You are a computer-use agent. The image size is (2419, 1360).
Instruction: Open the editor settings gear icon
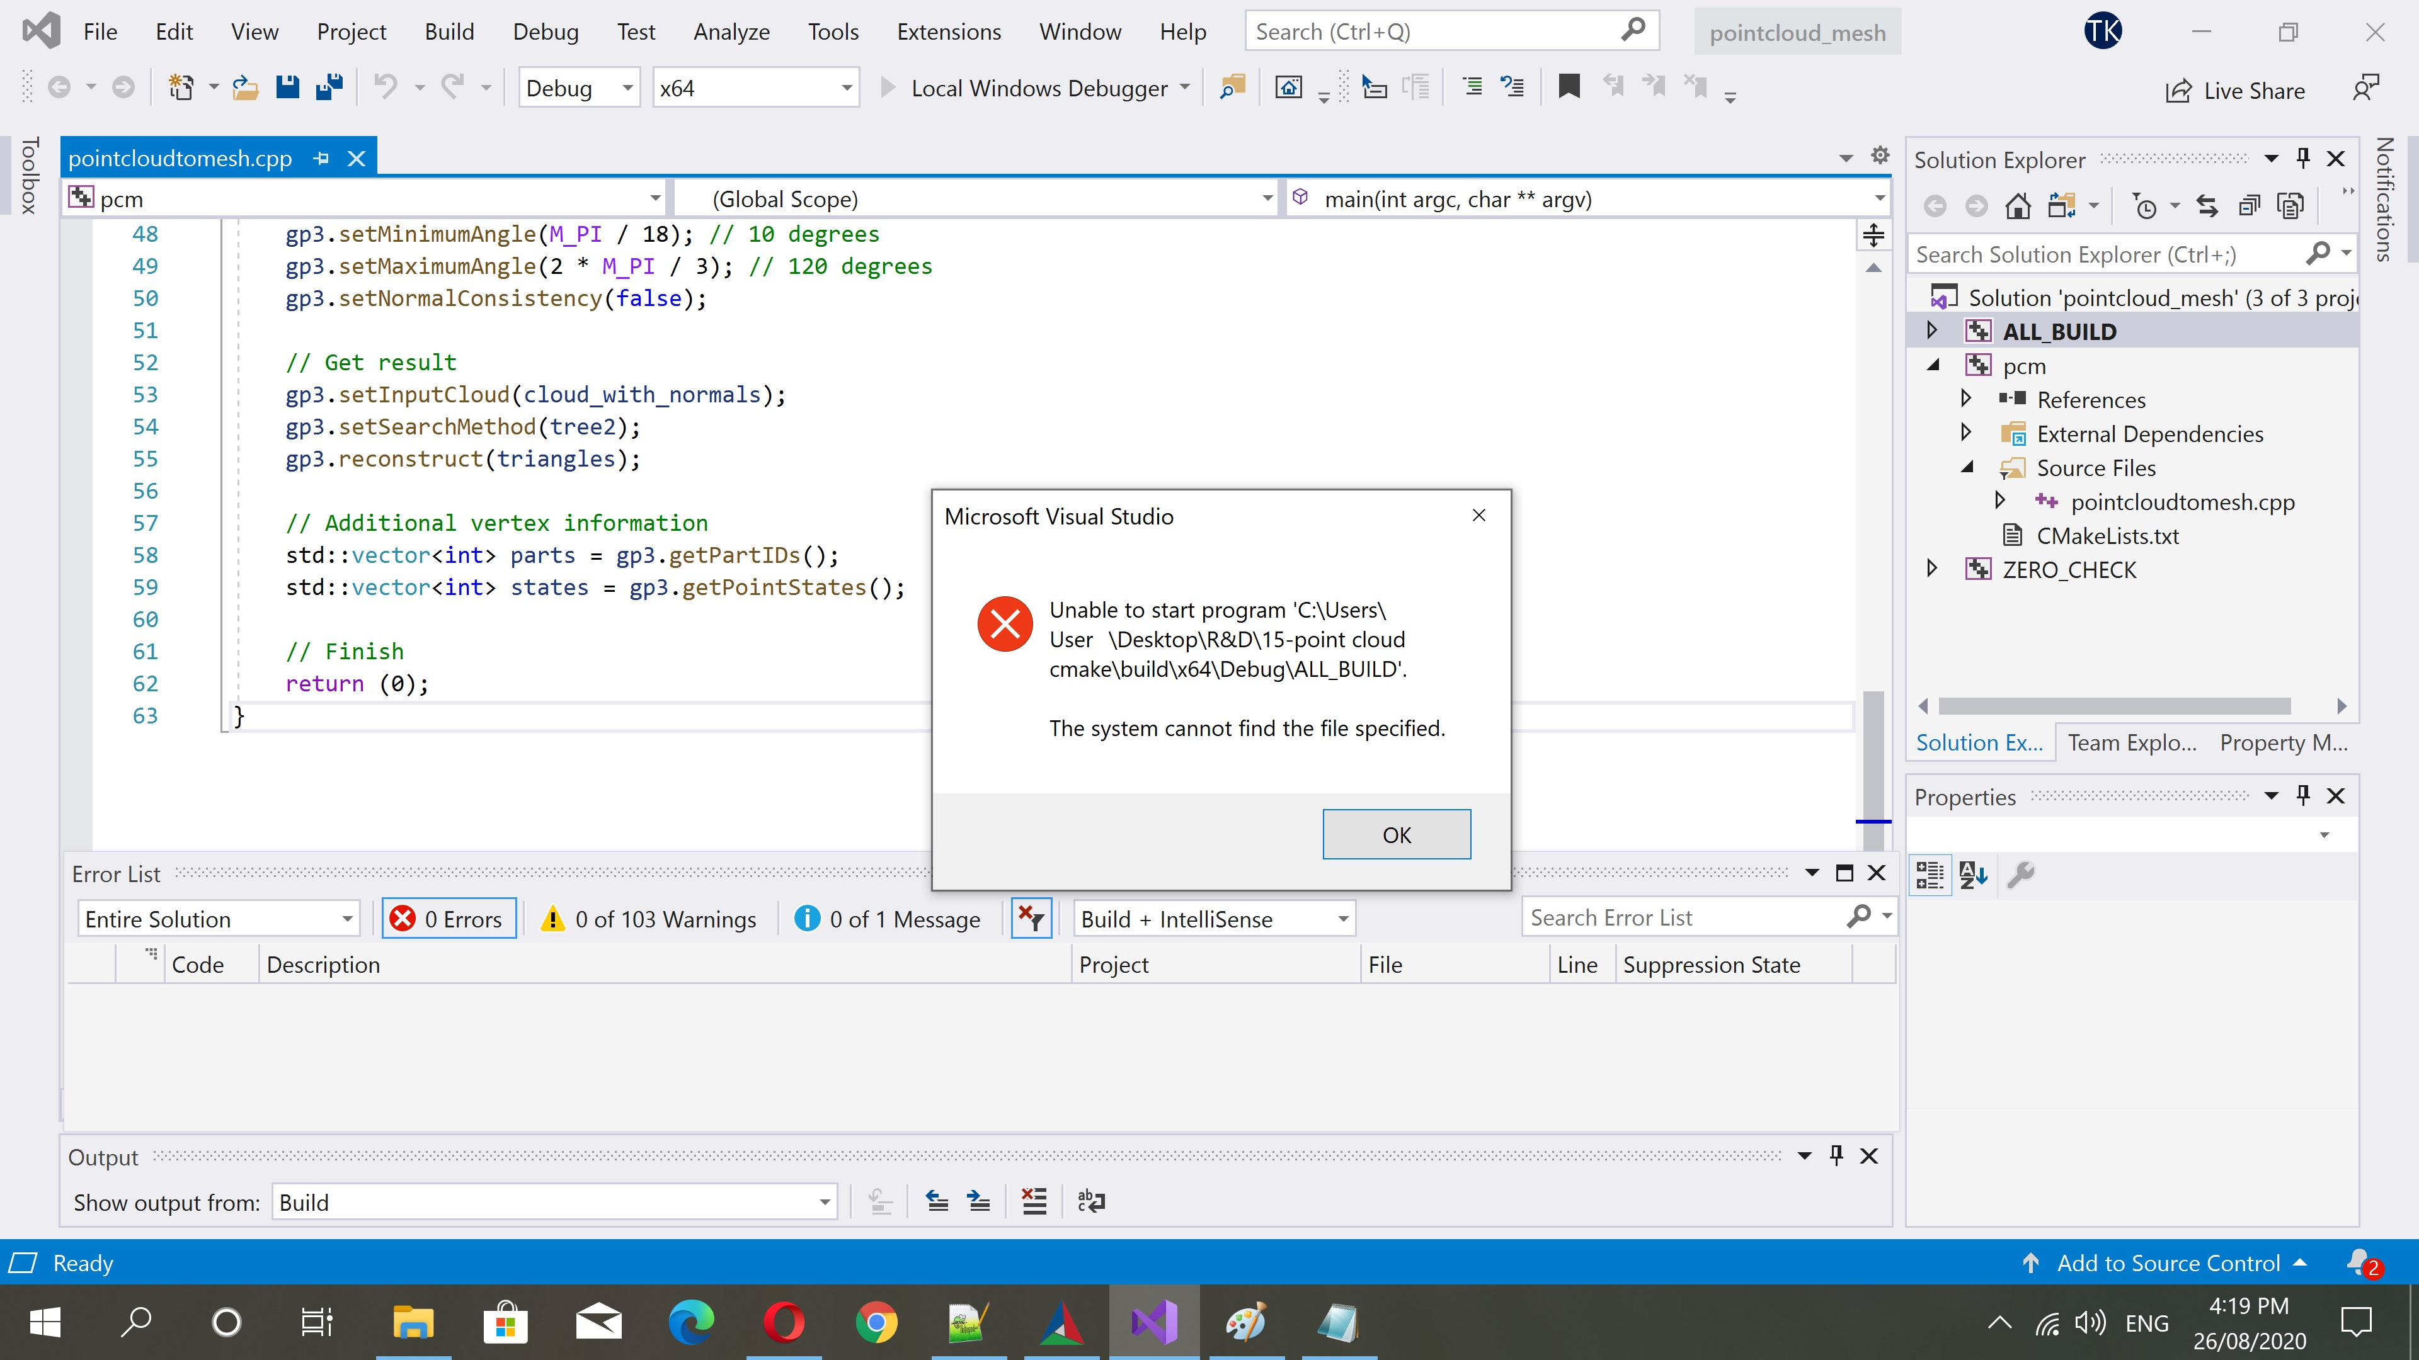click(1880, 156)
